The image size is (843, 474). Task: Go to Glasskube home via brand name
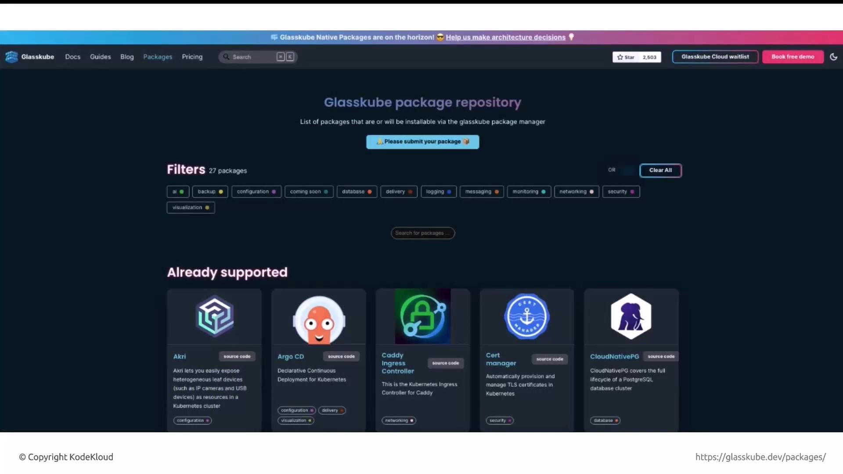[38, 57]
